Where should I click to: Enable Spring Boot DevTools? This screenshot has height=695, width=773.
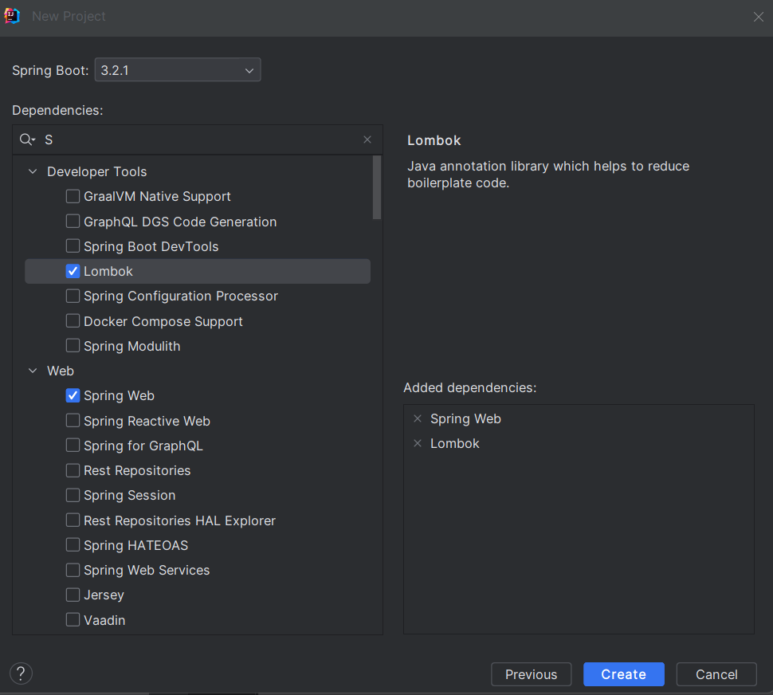[73, 246]
